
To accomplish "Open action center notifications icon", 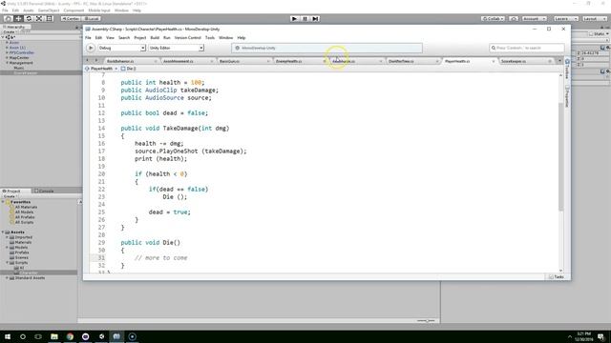I will coord(600,336).
